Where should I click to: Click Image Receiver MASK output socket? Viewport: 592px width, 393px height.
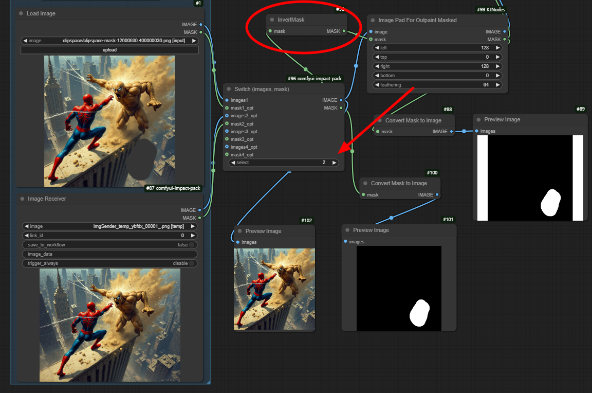[200, 218]
